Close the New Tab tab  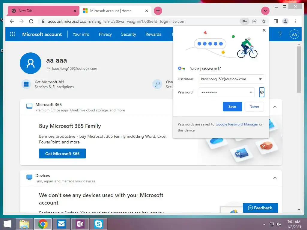pos(75,11)
